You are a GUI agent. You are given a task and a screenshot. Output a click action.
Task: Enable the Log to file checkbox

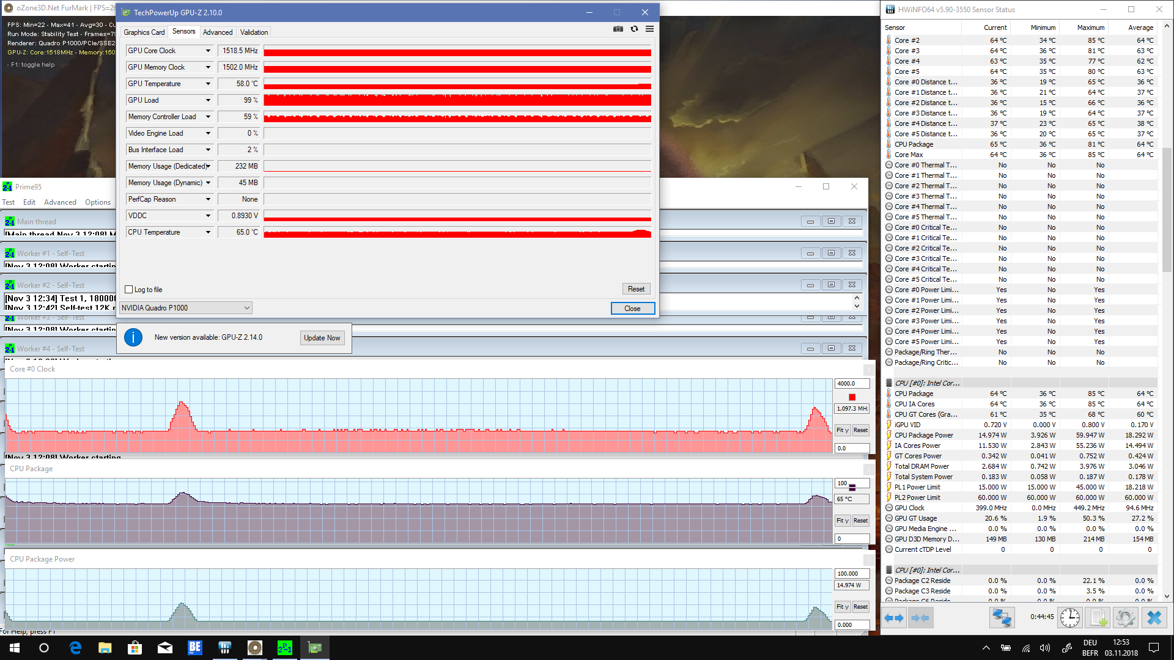[129, 290]
